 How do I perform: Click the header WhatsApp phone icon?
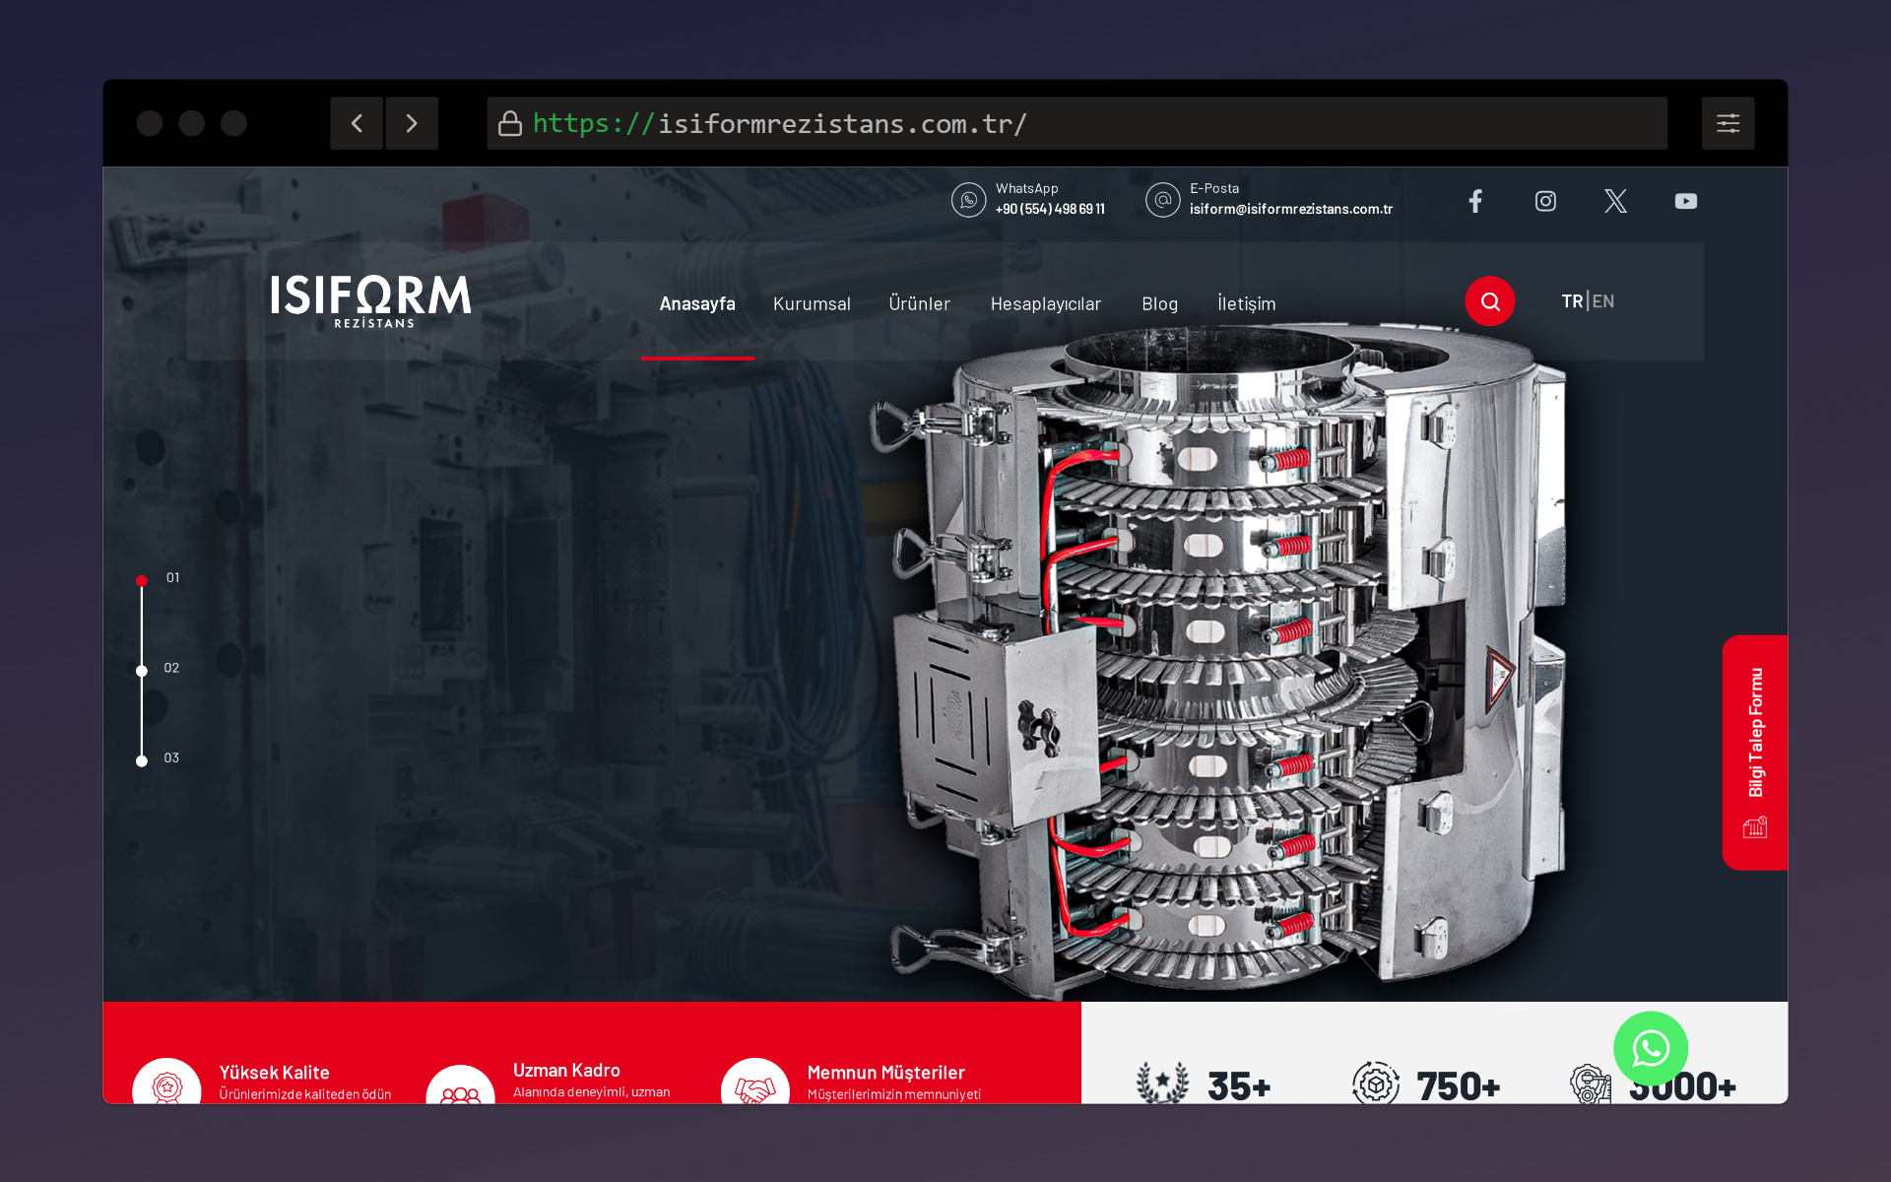(968, 200)
